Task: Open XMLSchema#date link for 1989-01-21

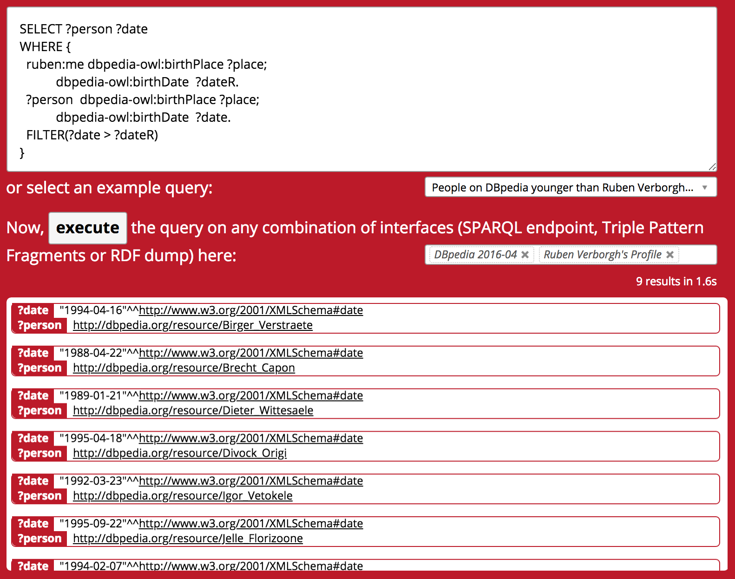Action: 251,395
